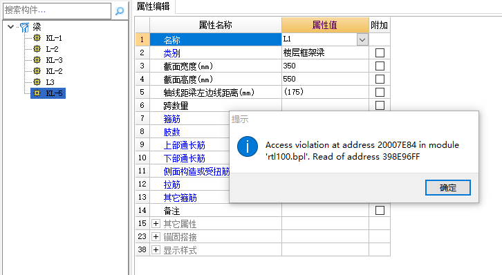Click the 提示 dialog title
This screenshot has height=275, width=502.
pos(240,120)
